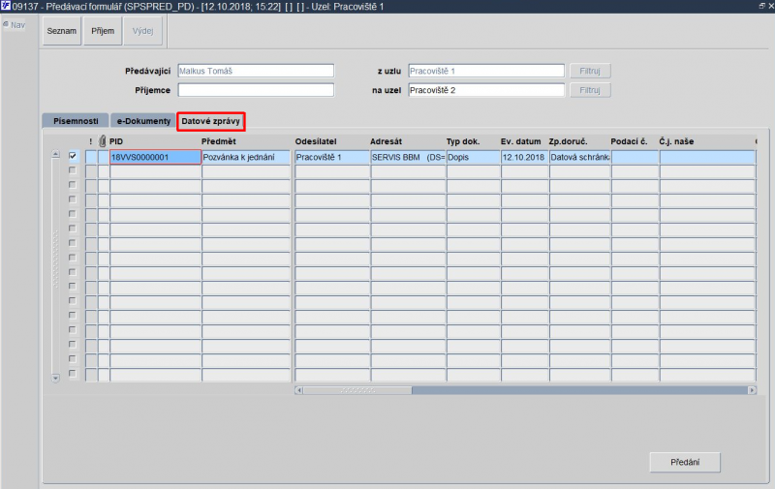Click the na uzel field Pracoviště 2
The image size is (775, 489).
486,90
